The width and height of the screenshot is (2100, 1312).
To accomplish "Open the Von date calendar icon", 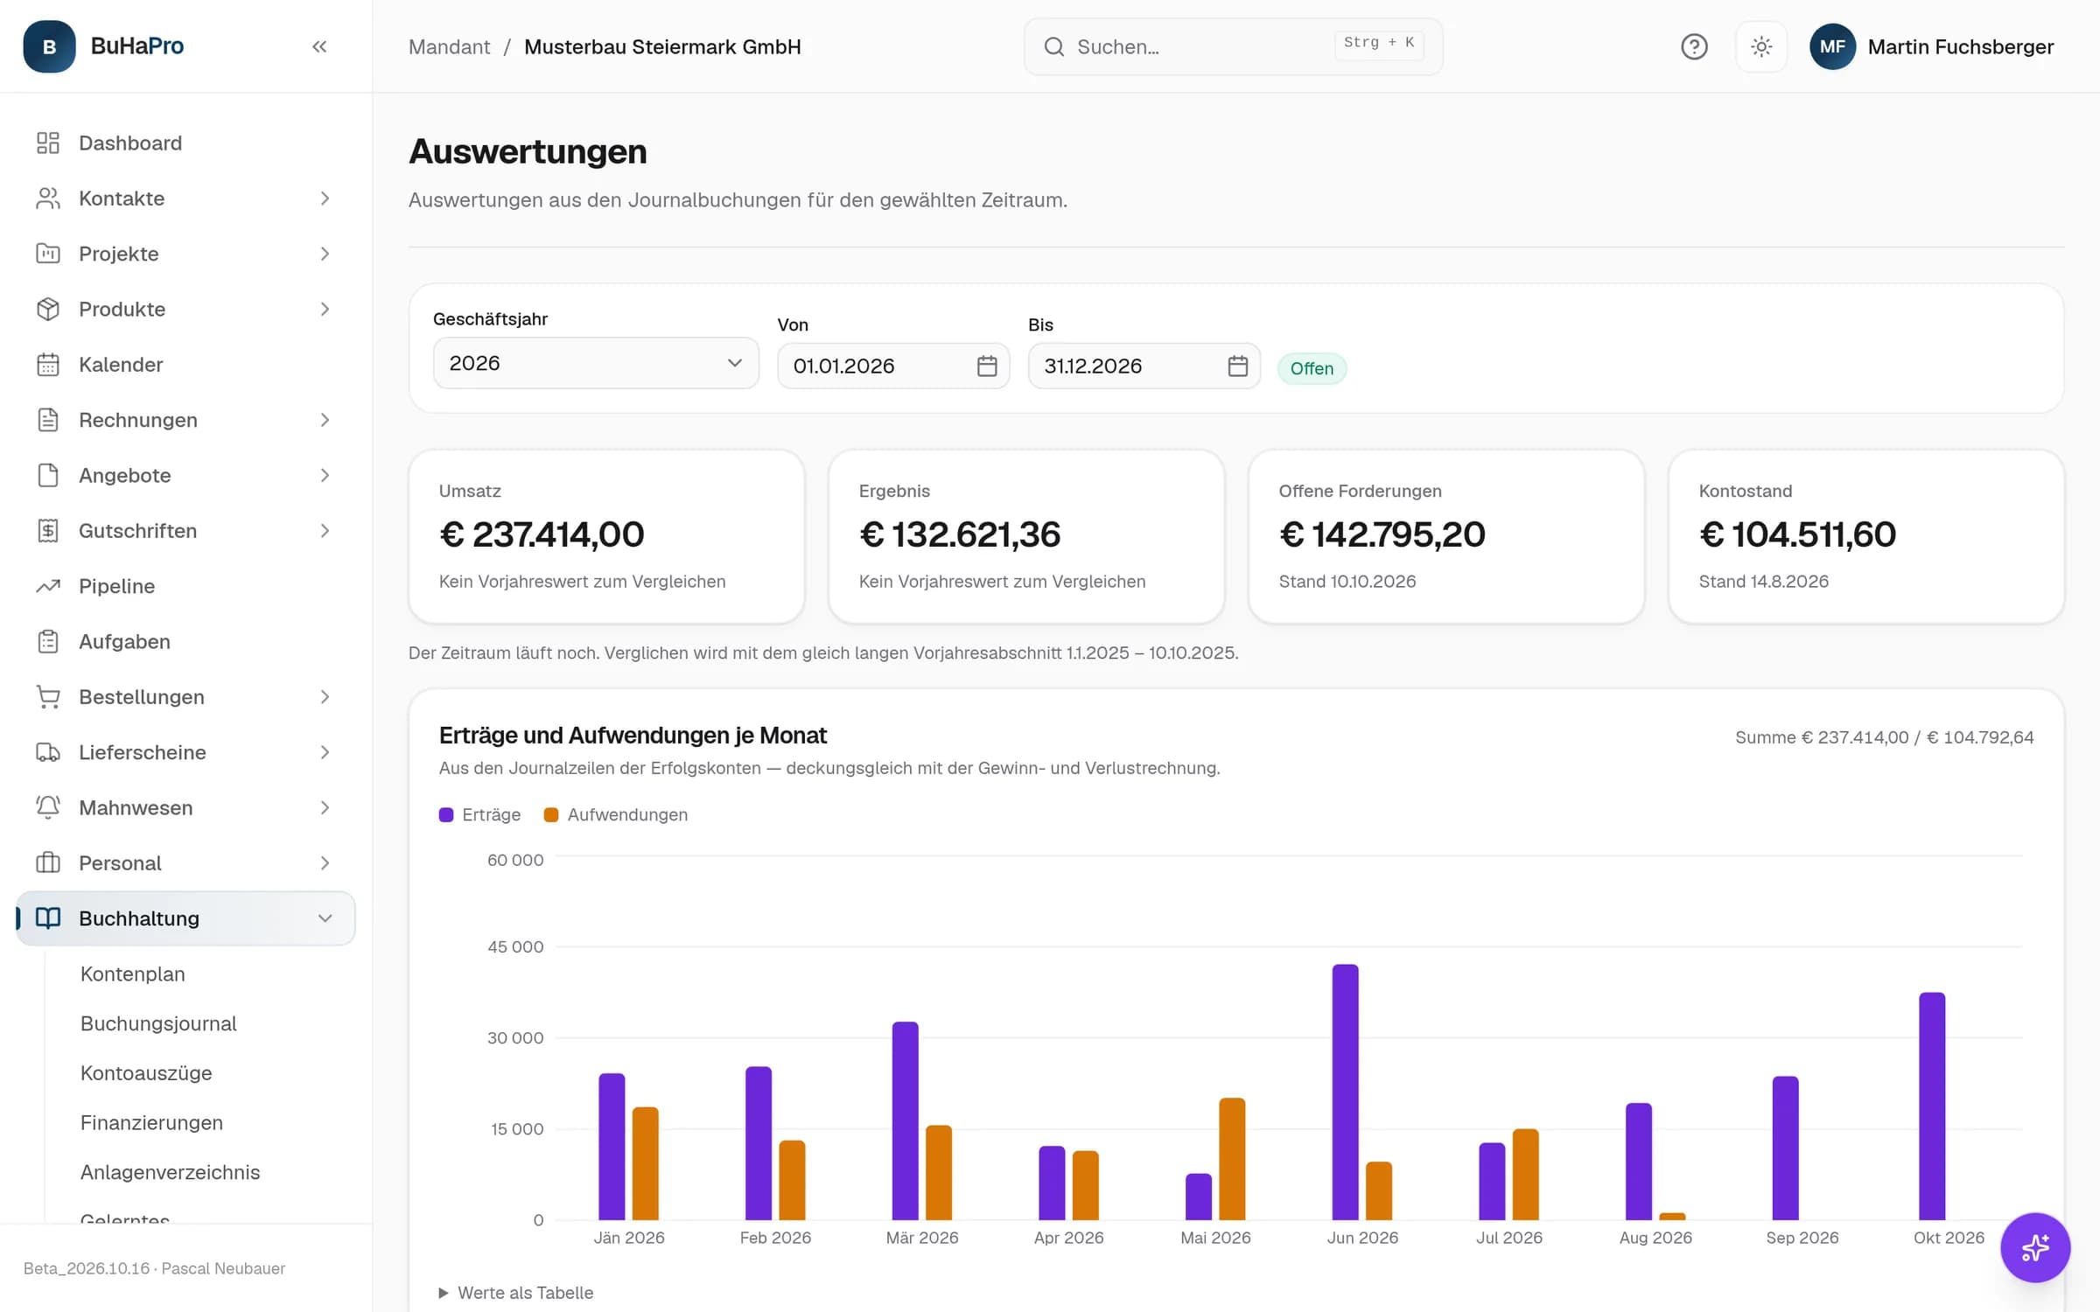I will [x=987, y=366].
